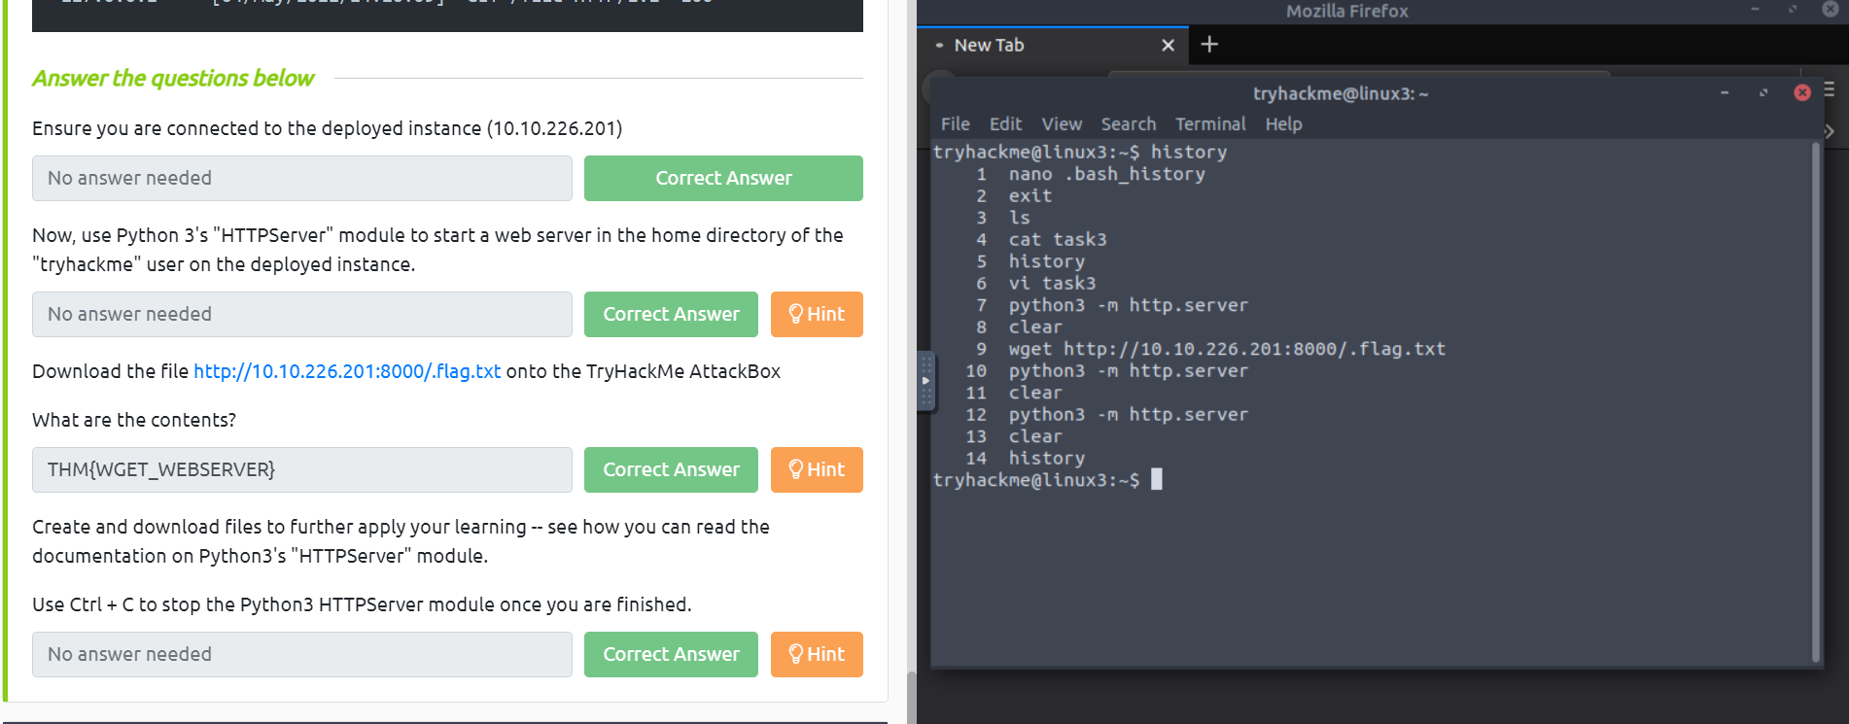Open the Terminal menu in the menu bar

click(1210, 123)
